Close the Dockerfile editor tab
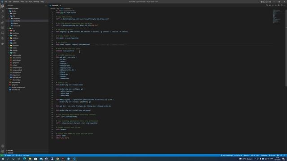Screen dimensions: 287x161 pos(60,5)
